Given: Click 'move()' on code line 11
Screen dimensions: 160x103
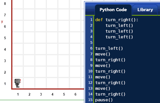Looking at the screenshot, I should click(x=103, y=77).
